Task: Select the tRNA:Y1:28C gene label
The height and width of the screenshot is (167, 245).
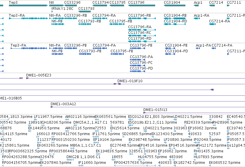Action: [62, 8]
